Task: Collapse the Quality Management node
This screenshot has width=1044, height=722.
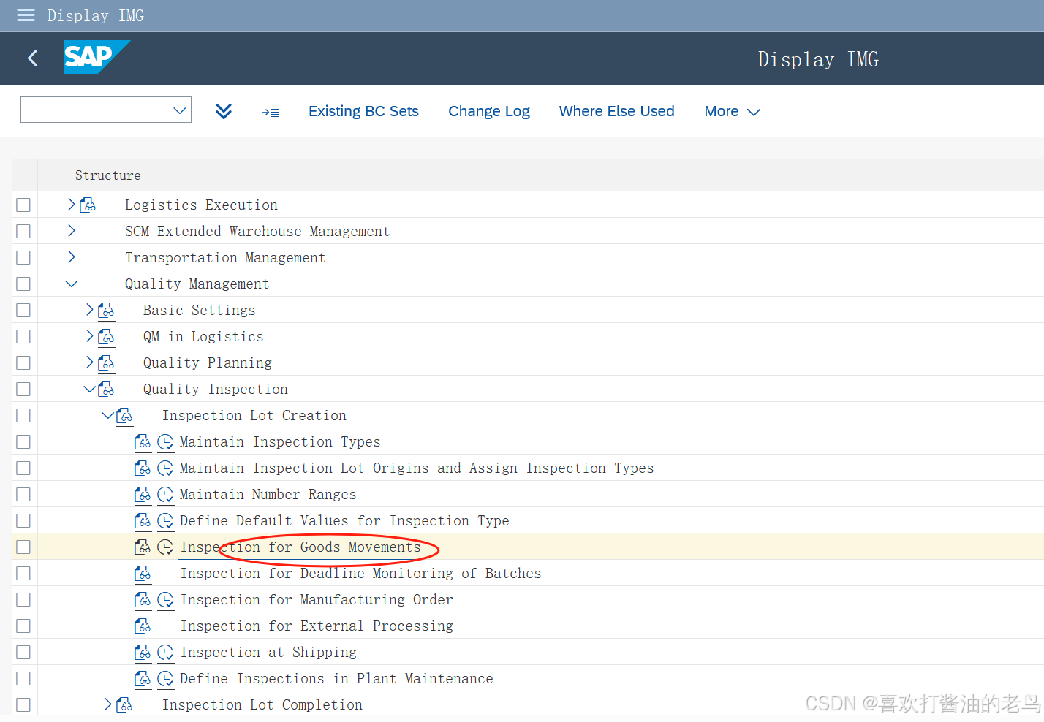Action: click(x=71, y=284)
